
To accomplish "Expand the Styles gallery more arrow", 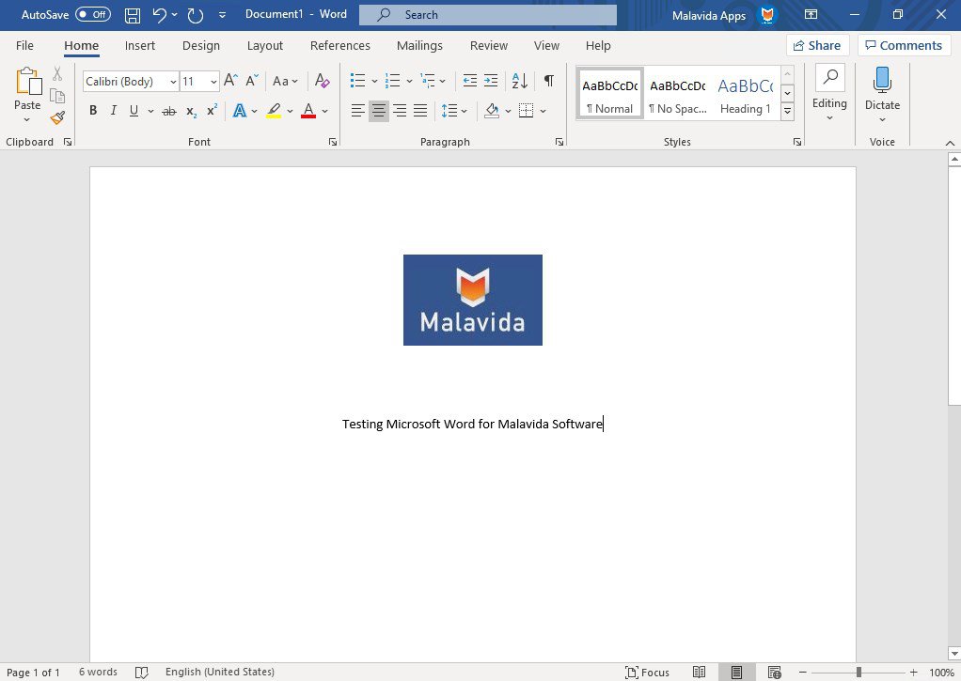I will [788, 112].
